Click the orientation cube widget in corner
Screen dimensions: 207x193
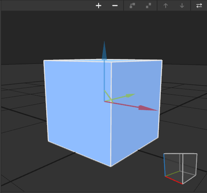180,169
